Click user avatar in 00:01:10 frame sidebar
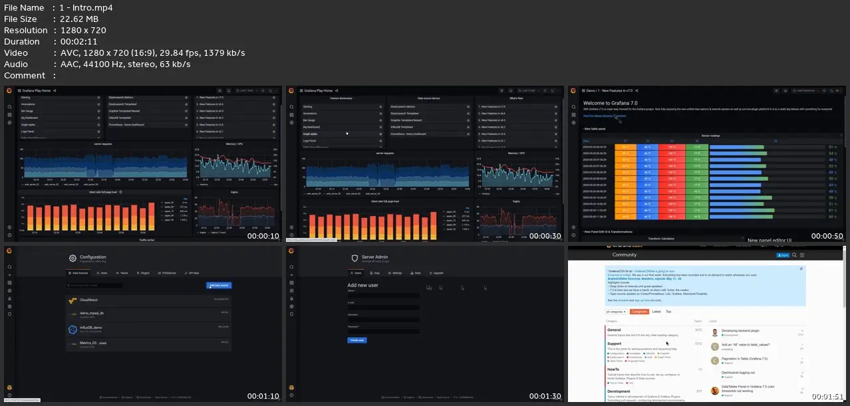Viewport: 850px width, 406px height. [10, 387]
